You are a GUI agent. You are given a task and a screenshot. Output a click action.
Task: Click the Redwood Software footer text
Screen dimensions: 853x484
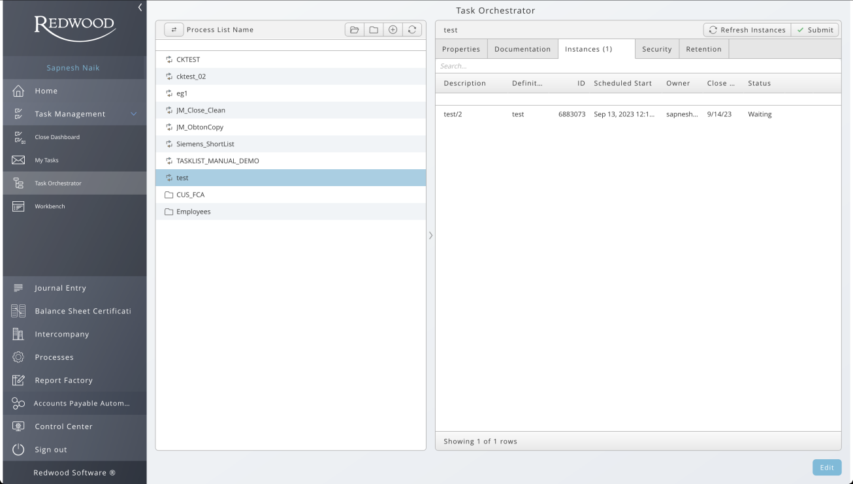point(74,472)
